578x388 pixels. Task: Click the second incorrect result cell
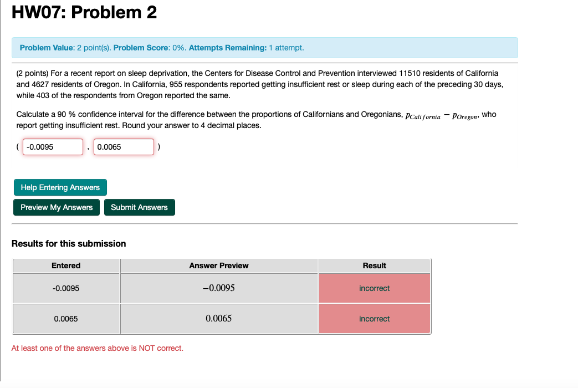[374, 318]
